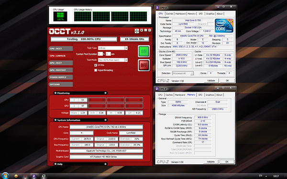Screen dimensions: 287x179
Task: Click Validate in top CPU-Z window
Action: click(211, 81)
